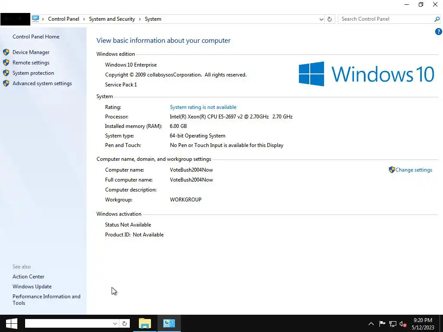This screenshot has height=332, width=443.
Task: Navigate to Control Panel breadcrumb
Action: tap(64, 19)
